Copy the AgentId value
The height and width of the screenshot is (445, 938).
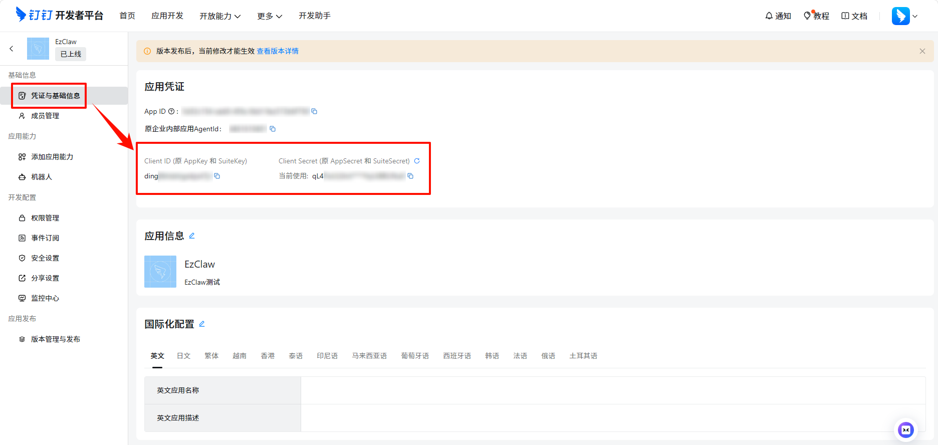point(273,129)
